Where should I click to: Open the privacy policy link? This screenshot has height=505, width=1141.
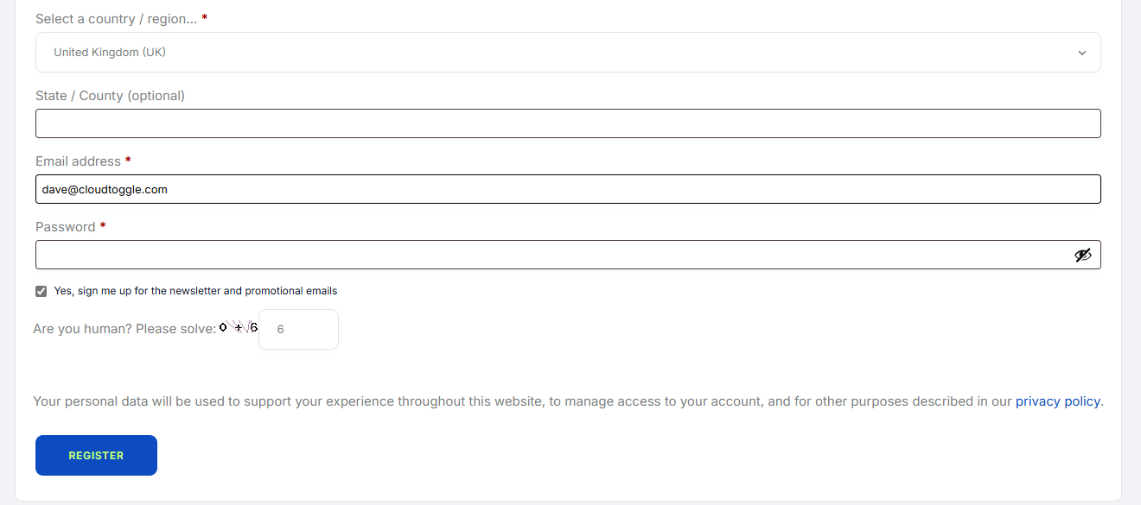click(x=1058, y=401)
